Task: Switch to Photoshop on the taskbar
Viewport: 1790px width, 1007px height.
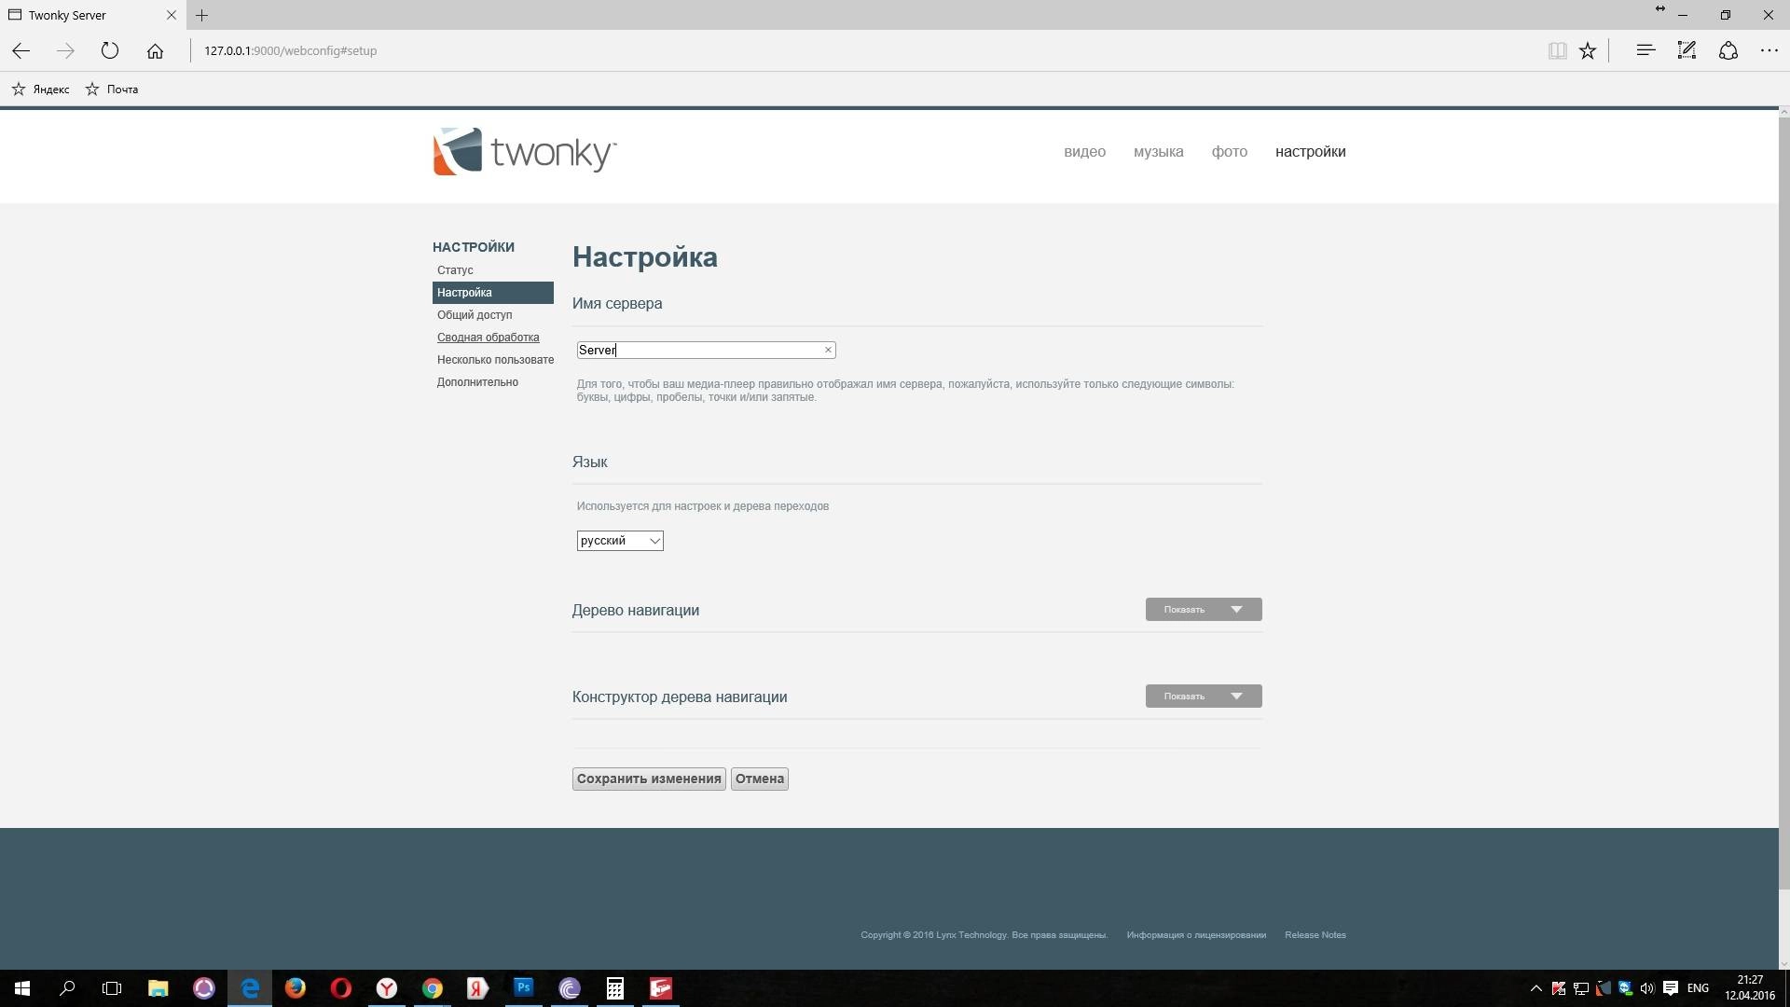Action: 524,988
